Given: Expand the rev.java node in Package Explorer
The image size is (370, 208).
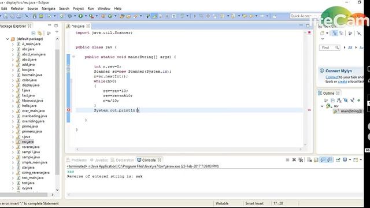Looking at the screenshot, I should (13, 142).
